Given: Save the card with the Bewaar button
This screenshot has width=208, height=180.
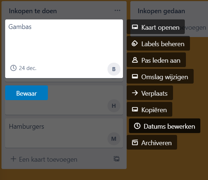Looking at the screenshot, I should point(27,93).
